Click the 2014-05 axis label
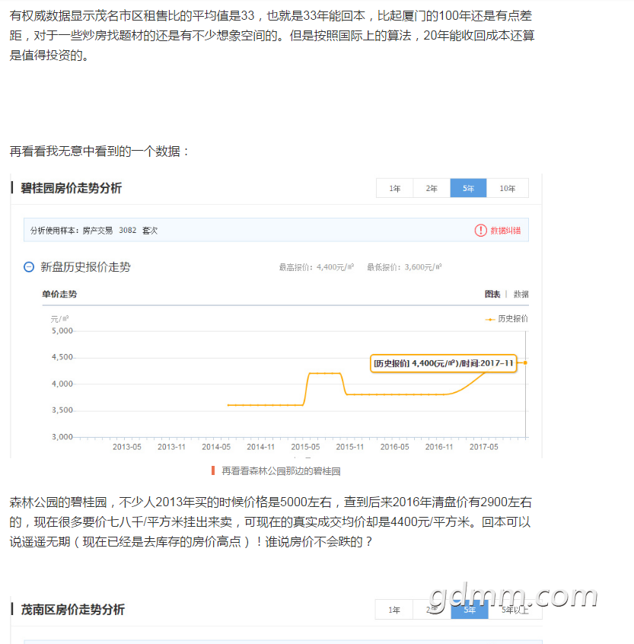Image resolution: width=634 pixels, height=644 pixels. coord(216,447)
